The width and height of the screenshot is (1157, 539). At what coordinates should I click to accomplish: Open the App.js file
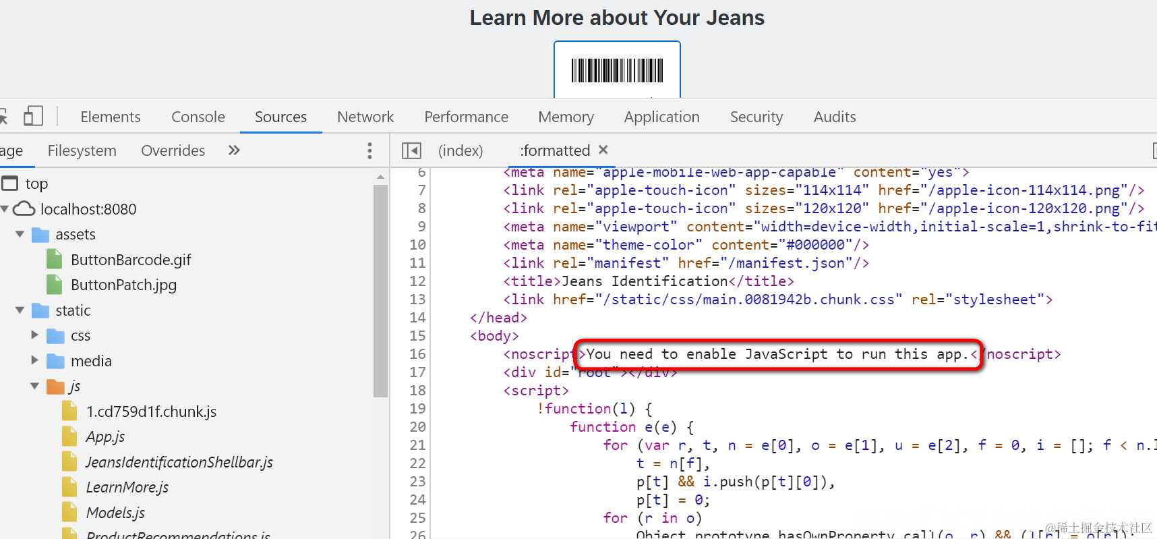coord(105,437)
